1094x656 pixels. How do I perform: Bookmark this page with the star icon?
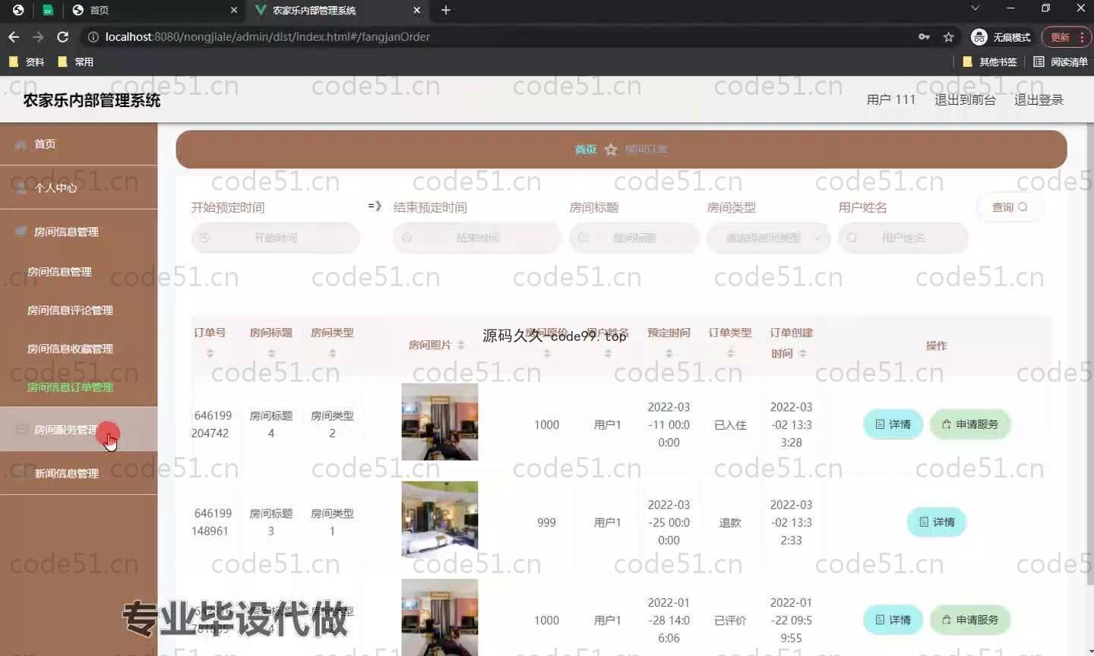tap(948, 36)
